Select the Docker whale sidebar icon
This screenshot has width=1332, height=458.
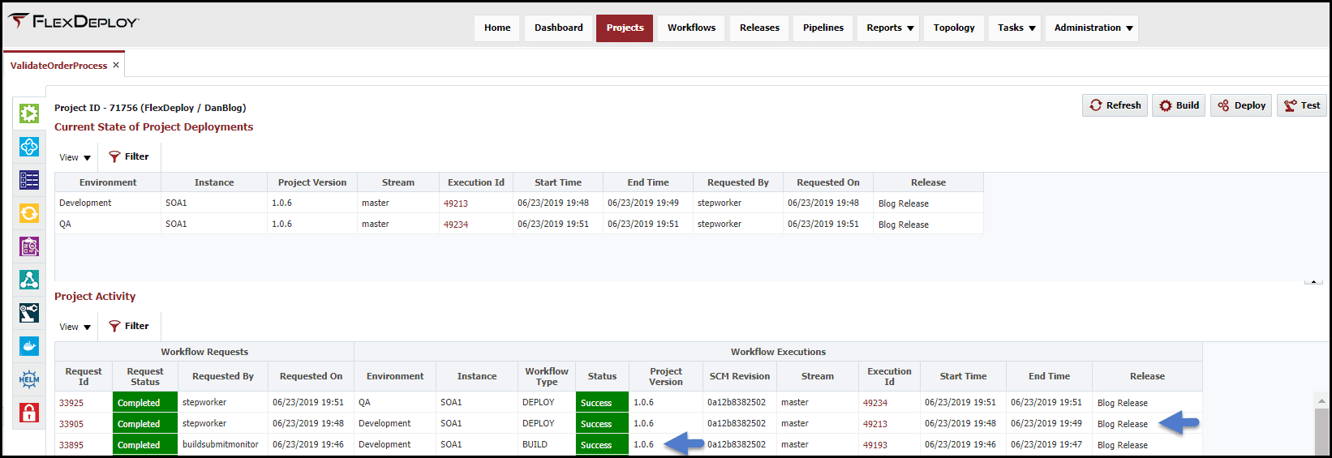point(29,346)
